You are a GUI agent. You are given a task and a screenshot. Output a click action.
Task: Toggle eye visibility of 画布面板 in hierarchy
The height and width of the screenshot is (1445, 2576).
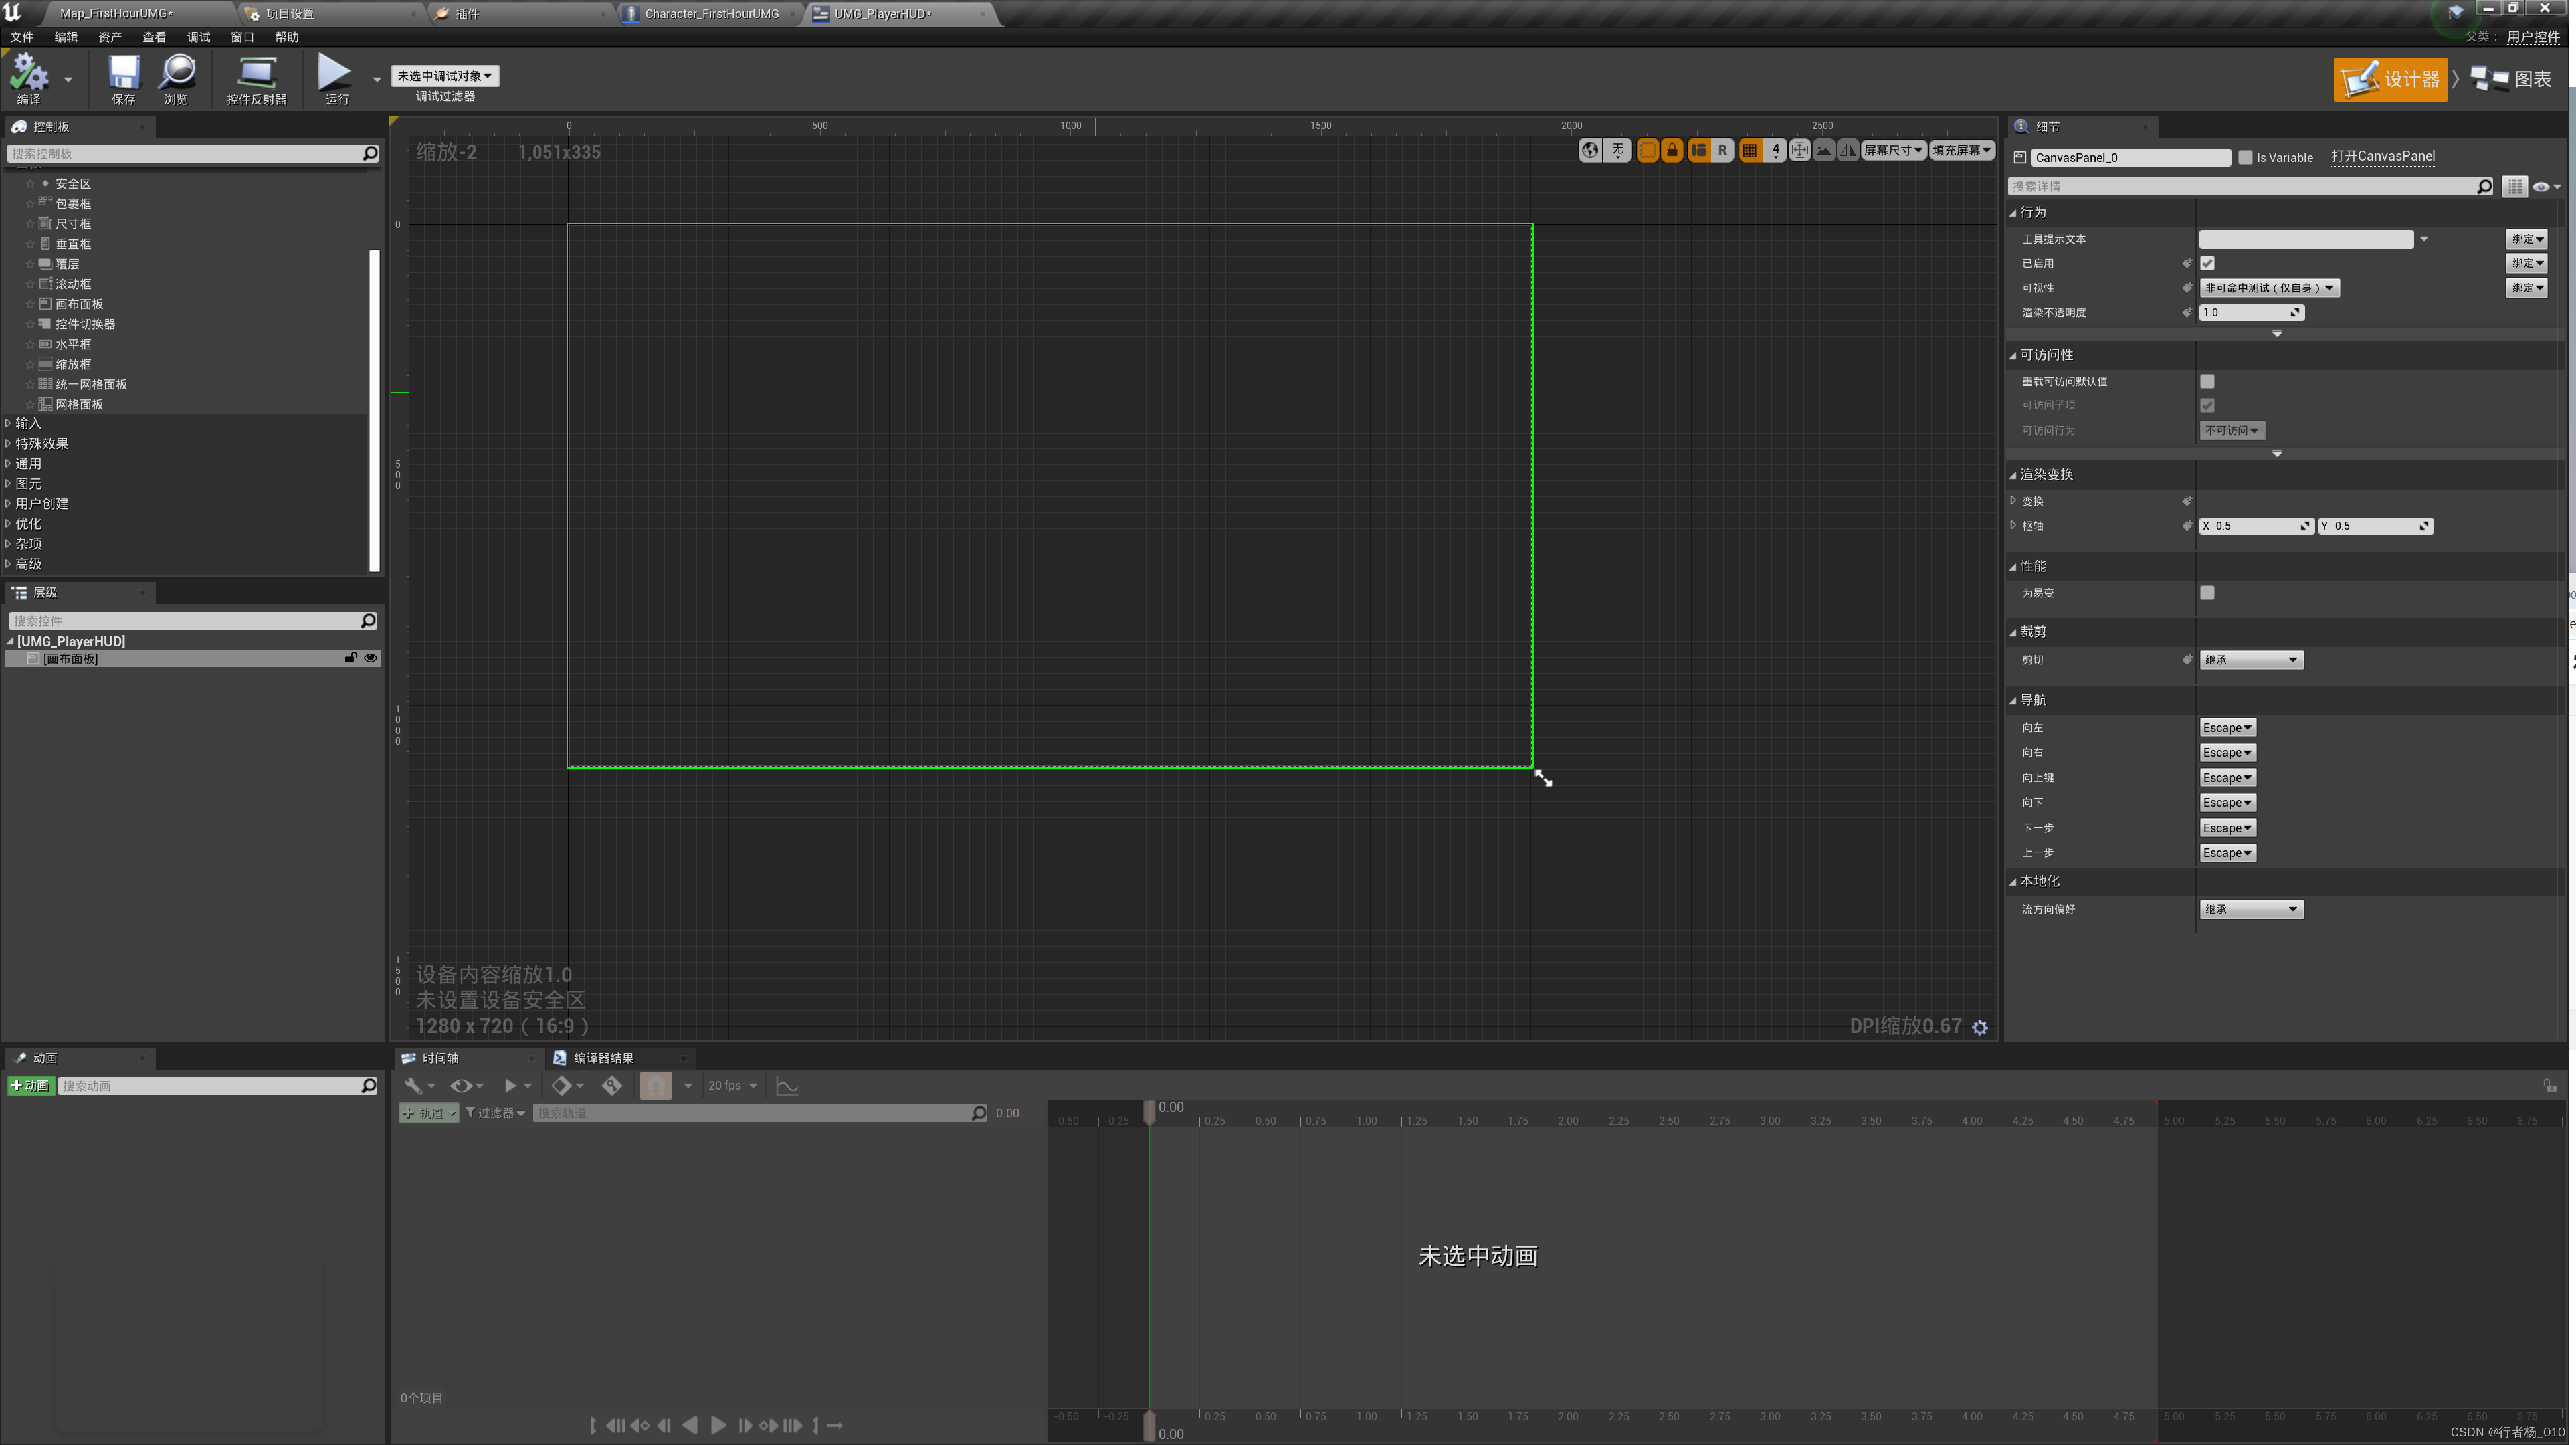point(370,658)
